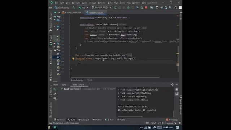Open the File menu

(x=57, y=3)
